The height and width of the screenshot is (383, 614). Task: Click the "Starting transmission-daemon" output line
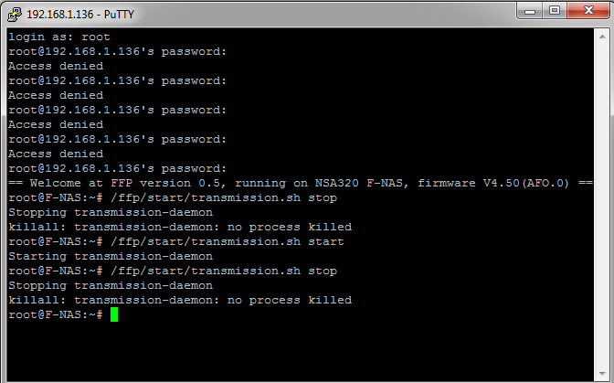click(111, 256)
